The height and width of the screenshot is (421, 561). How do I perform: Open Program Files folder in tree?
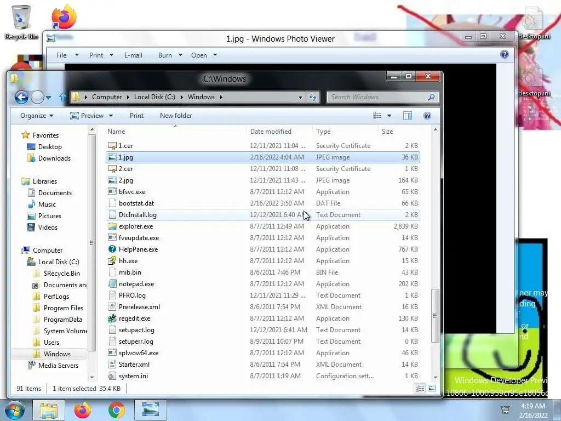(x=64, y=308)
